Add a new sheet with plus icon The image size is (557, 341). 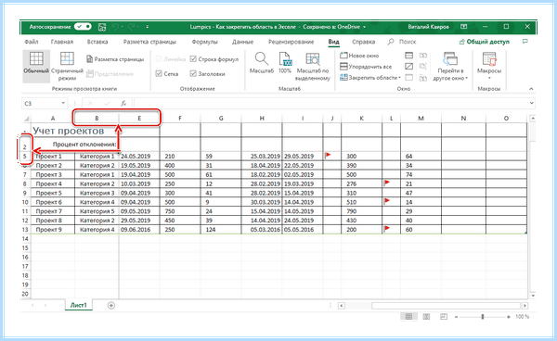point(111,305)
